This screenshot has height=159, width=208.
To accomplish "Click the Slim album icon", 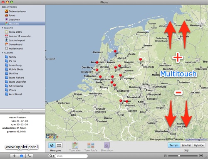I will [x=107, y=146].
